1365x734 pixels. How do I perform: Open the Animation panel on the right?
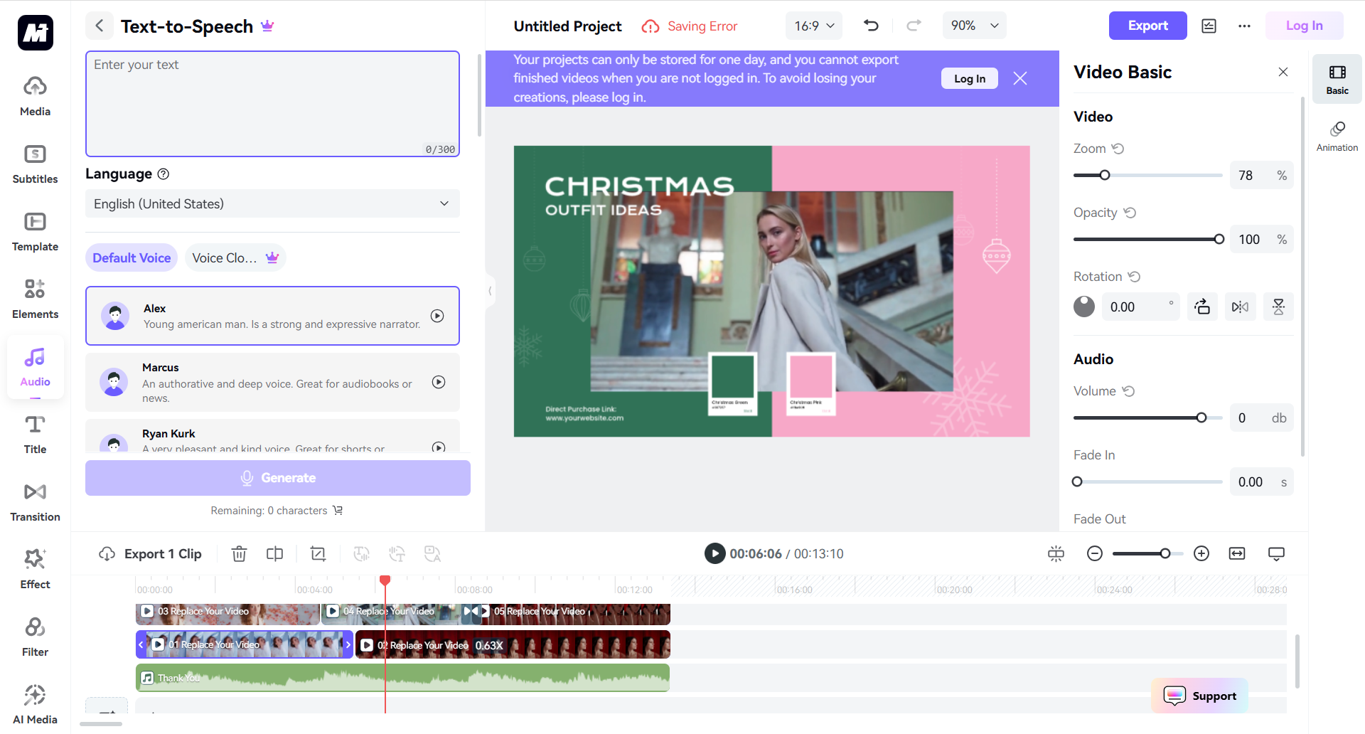pos(1337,135)
